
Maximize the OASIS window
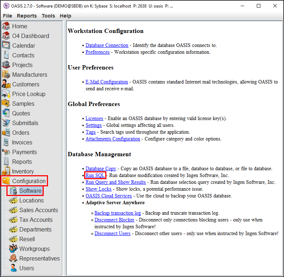(x=259, y=6)
